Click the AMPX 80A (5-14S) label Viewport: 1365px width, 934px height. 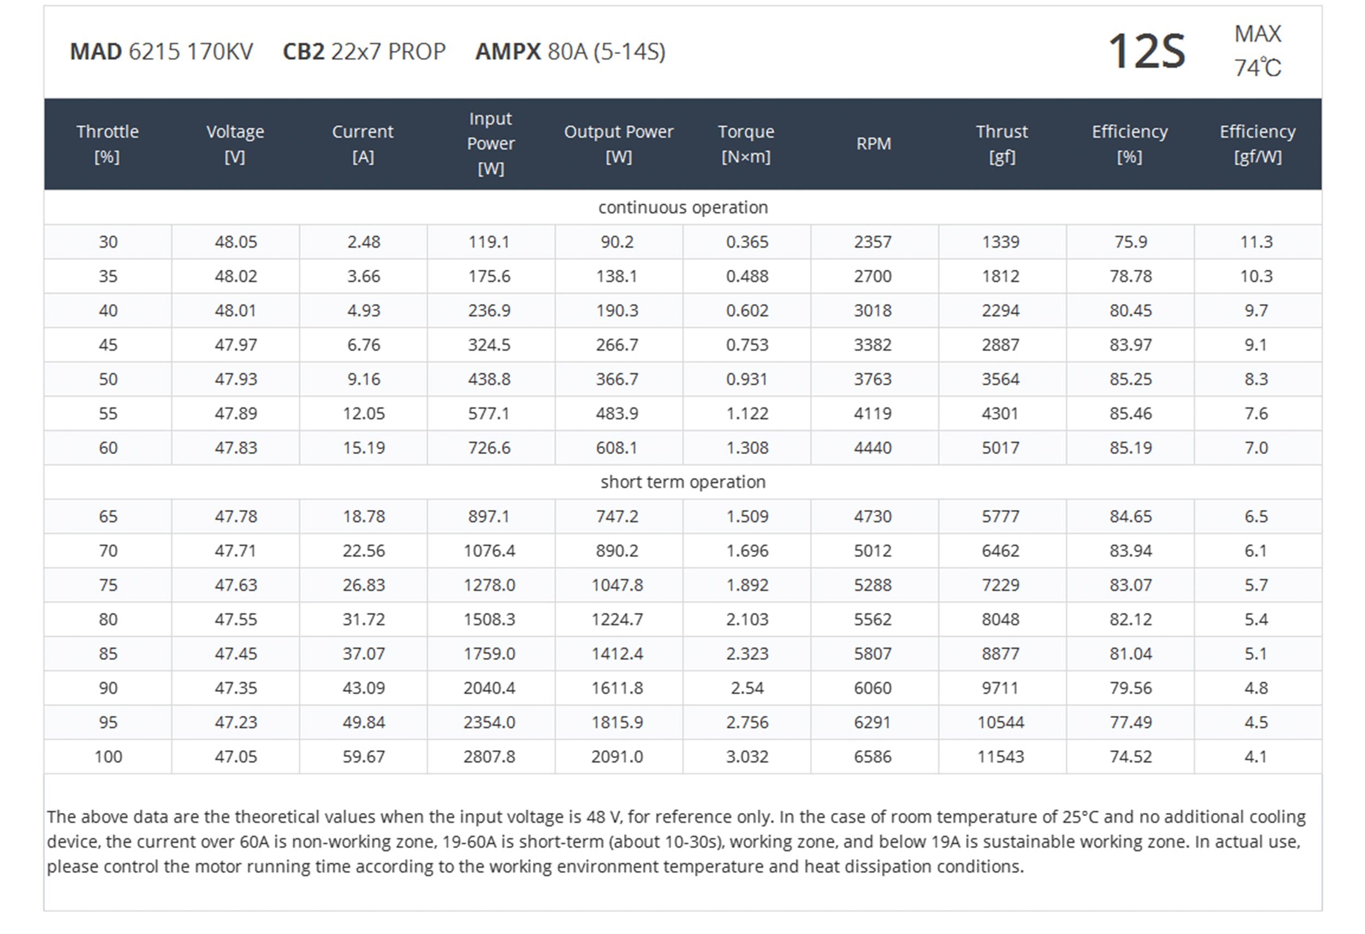point(569,52)
